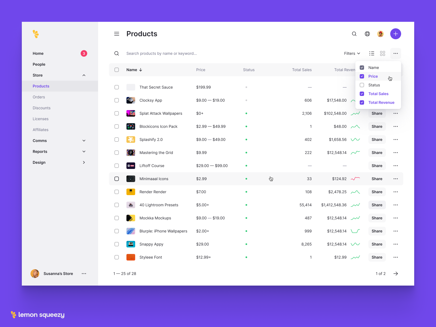The height and width of the screenshot is (327, 436).
Task: Share Splat Attack Wallpapers product
Action: pos(377,113)
